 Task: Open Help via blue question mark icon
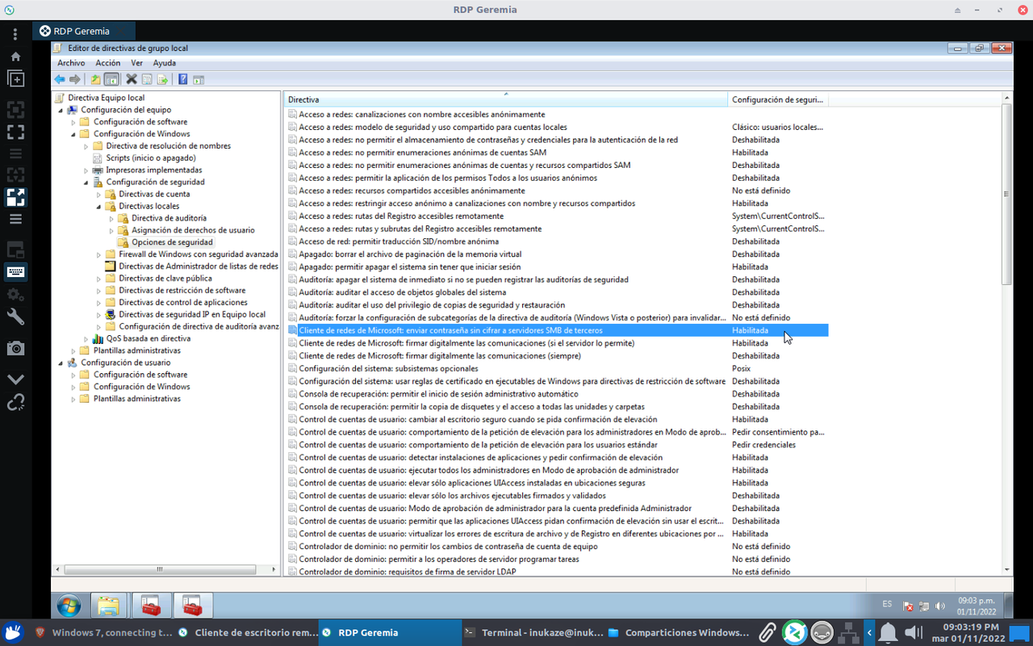click(183, 79)
